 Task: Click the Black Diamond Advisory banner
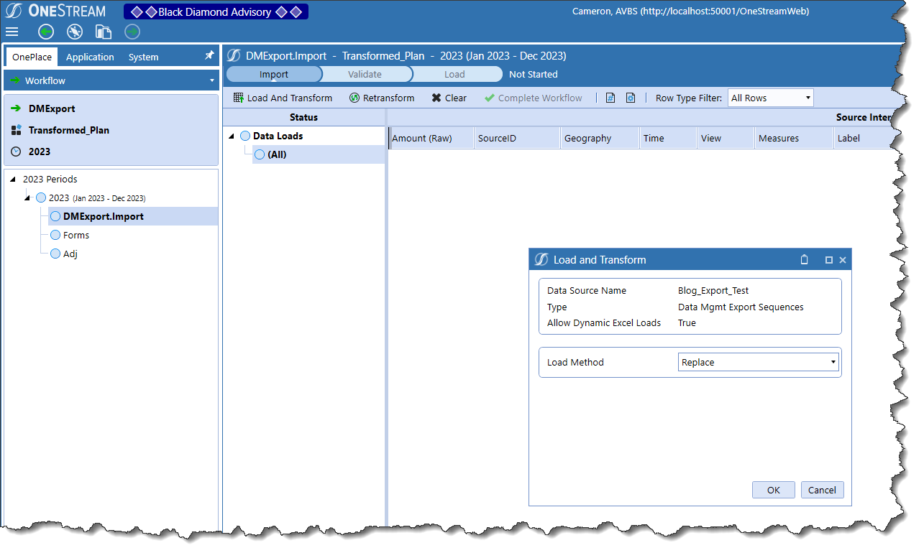tap(216, 11)
